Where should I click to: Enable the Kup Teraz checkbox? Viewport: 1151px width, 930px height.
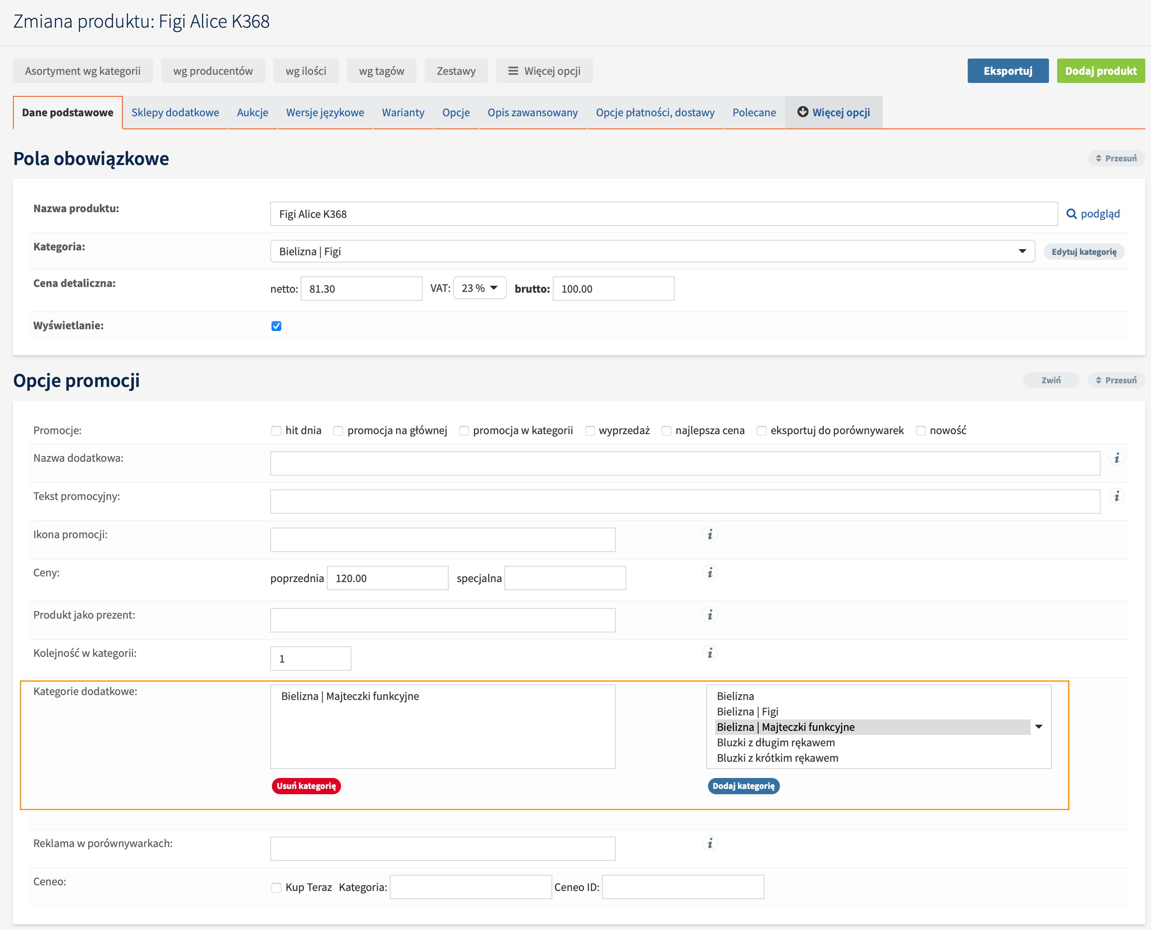tap(276, 888)
